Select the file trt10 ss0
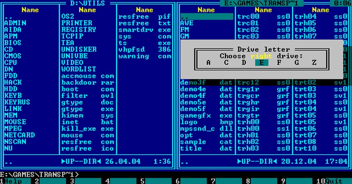The image size is (352, 184). (x=321, y=148)
